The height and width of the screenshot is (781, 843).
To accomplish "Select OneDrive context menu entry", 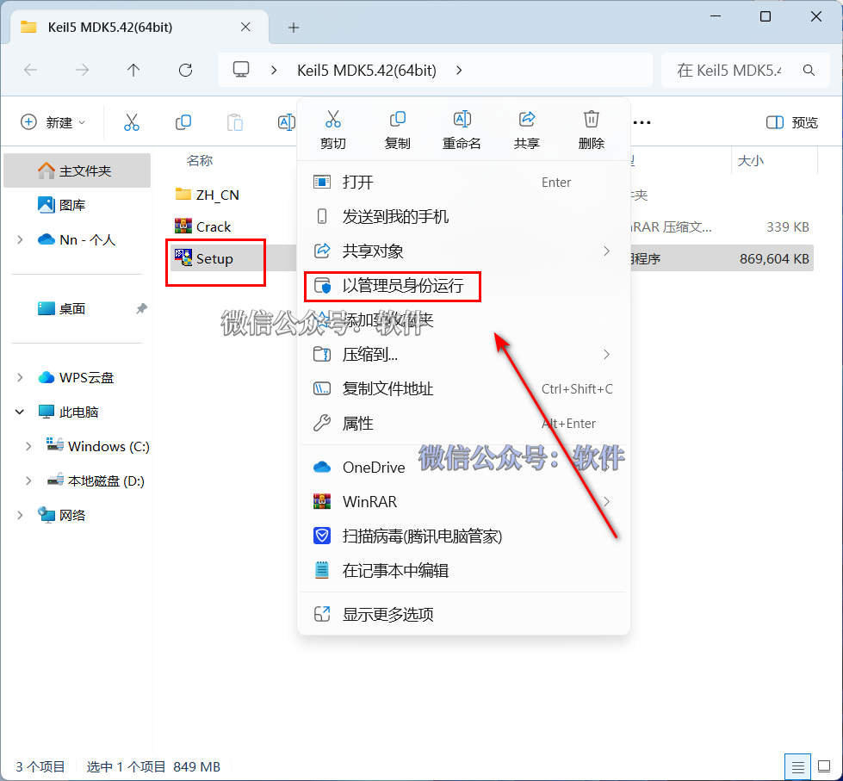I will coord(463,467).
